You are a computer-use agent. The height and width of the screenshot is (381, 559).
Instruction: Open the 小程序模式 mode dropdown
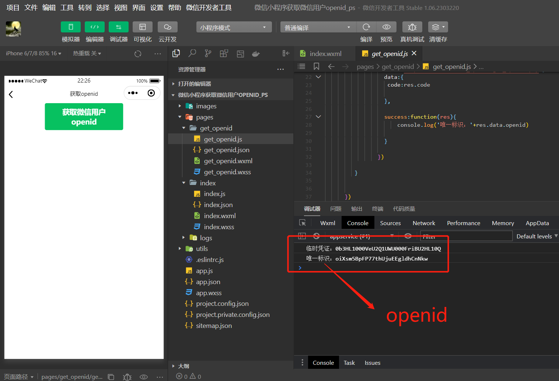234,27
